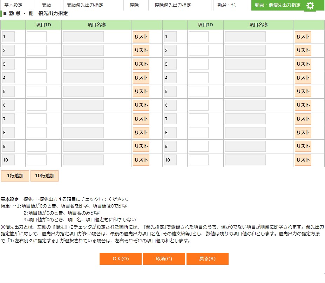Add one row with 1行追加

[x=15, y=176]
